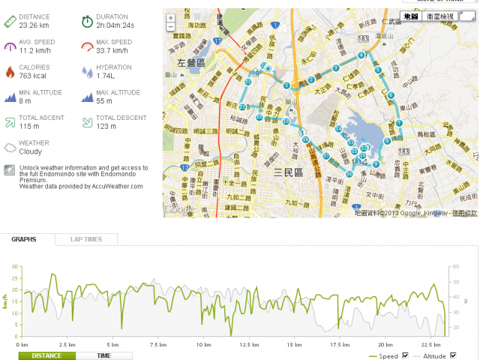The width and height of the screenshot is (480, 360).
Task: Open the LAP TIMES tab
Action: pyautogui.click(x=86, y=239)
